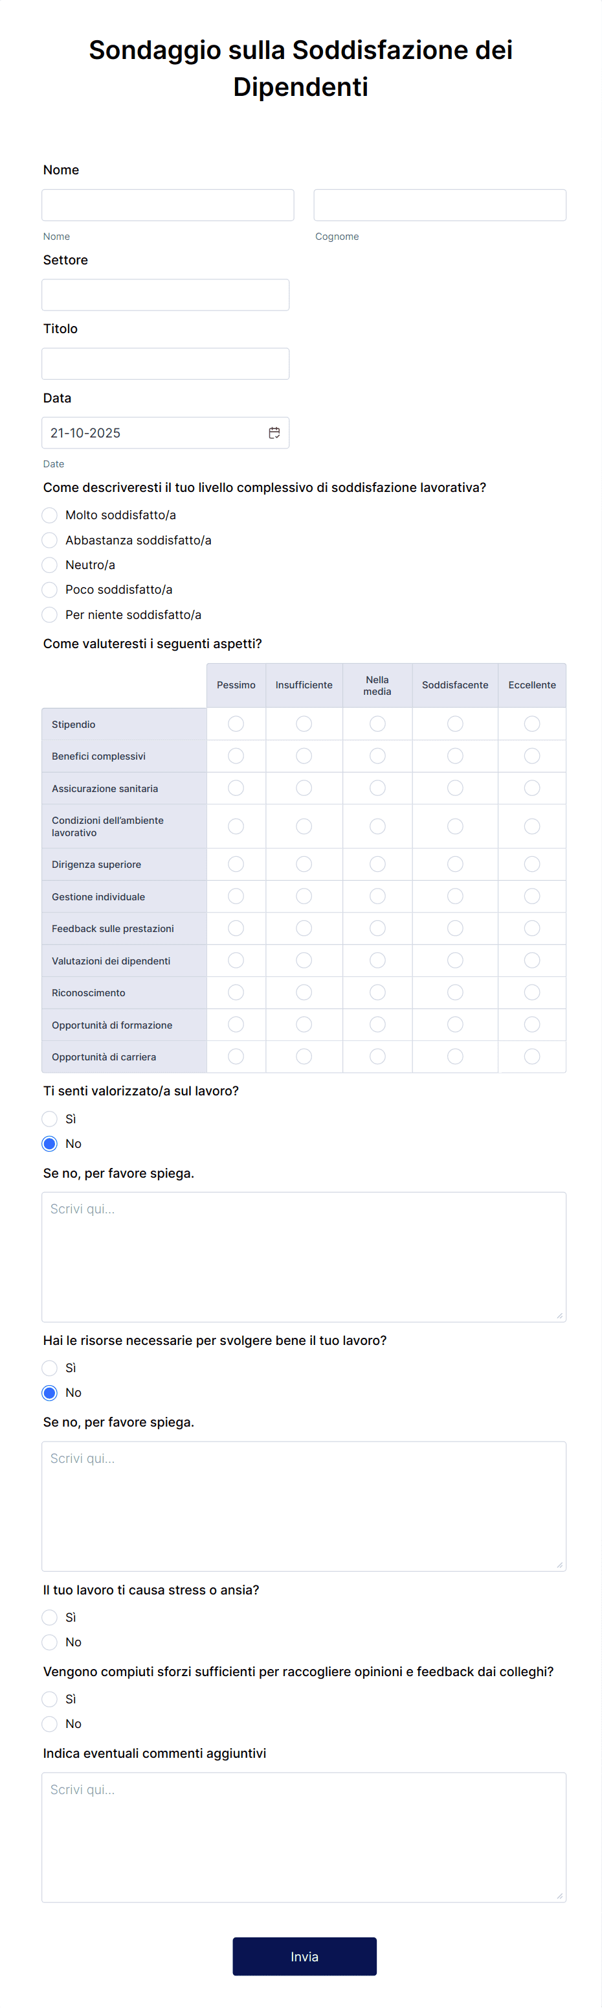Choose 'Neutro/a' satisfaction option
602x2008 pixels.
[49, 565]
